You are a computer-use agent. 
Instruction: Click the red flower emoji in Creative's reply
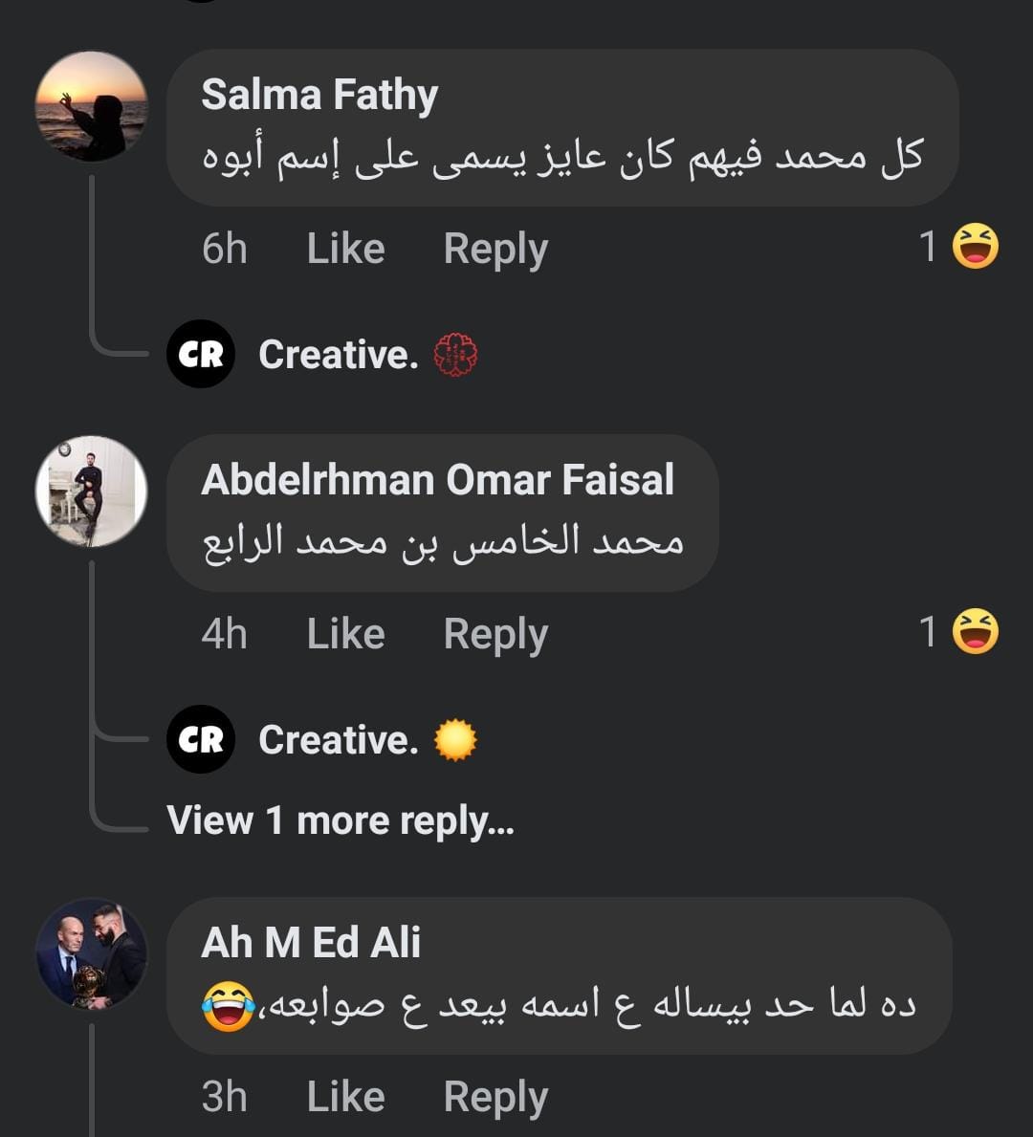(x=455, y=355)
